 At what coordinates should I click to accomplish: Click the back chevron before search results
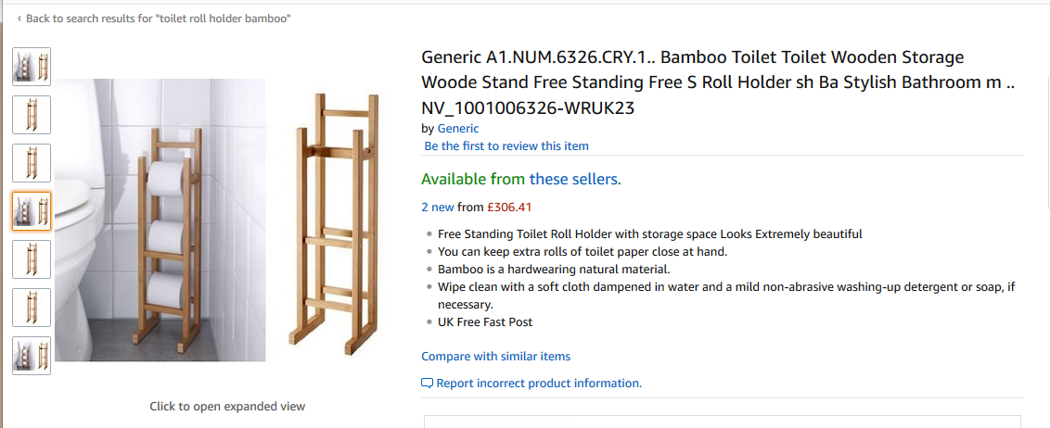(x=19, y=19)
